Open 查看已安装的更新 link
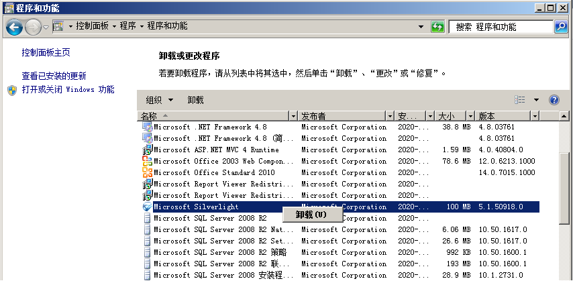Viewport: 573px width, 283px height. 54,76
